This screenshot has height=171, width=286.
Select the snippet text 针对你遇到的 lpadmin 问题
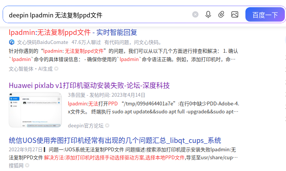point(123,55)
